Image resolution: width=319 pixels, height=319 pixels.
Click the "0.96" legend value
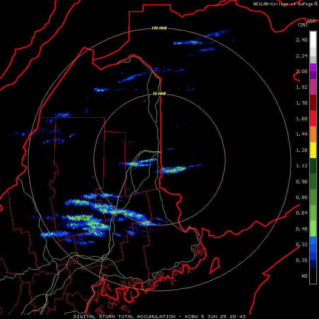pyautogui.click(x=302, y=182)
